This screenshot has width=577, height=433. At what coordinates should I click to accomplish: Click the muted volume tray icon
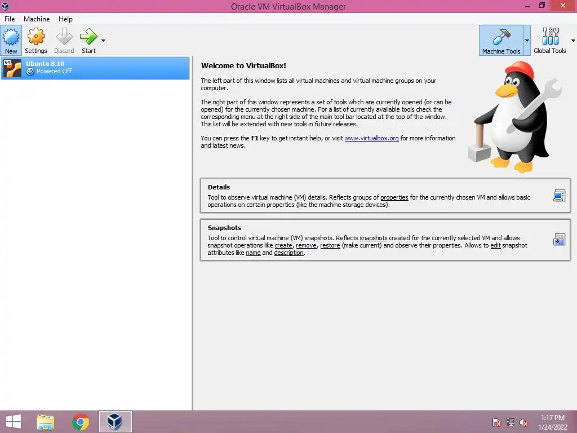(524, 422)
